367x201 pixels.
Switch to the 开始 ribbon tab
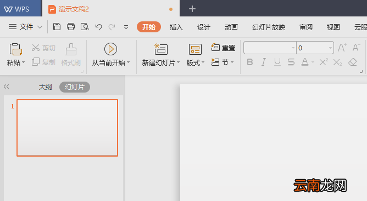(149, 27)
